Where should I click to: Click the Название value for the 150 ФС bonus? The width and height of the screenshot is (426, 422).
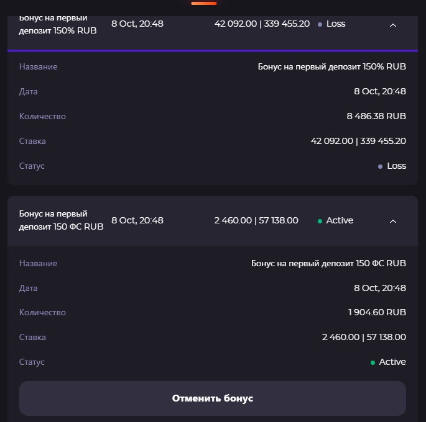(x=328, y=263)
